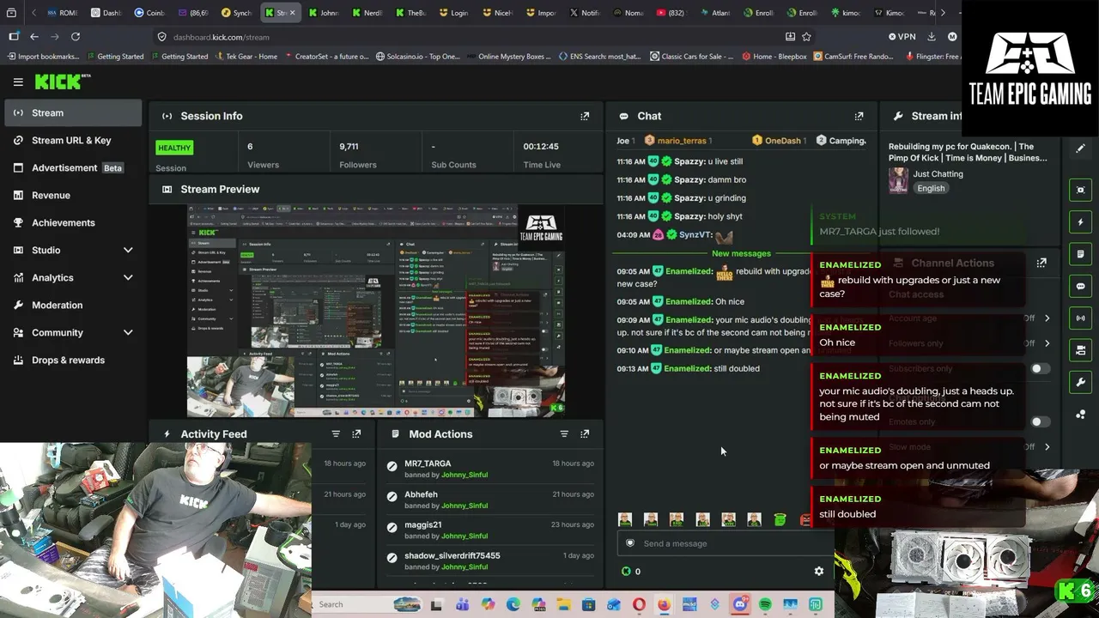Open Slow mode options chevron

pyautogui.click(x=1047, y=447)
